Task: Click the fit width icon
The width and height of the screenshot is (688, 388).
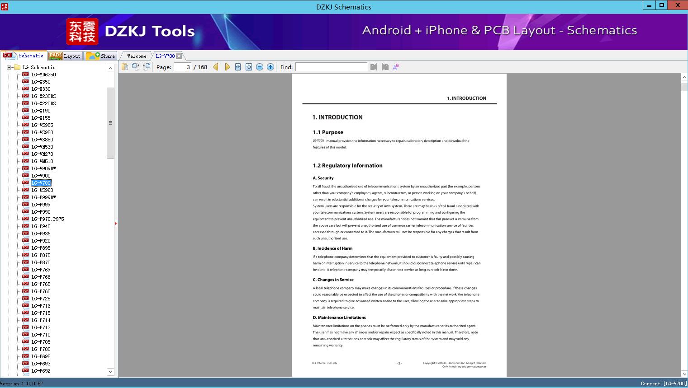Action: click(238, 67)
